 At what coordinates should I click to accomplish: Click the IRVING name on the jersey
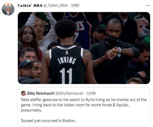pos(67,61)
